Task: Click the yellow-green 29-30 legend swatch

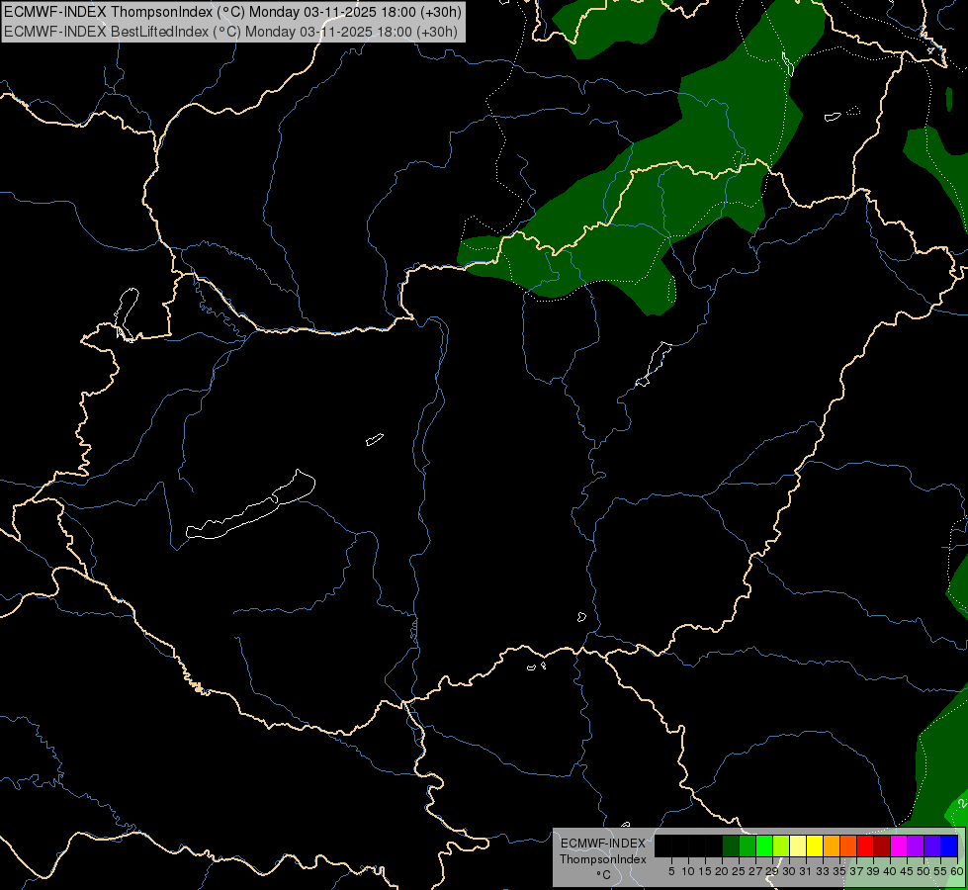Action: point(781,845)
